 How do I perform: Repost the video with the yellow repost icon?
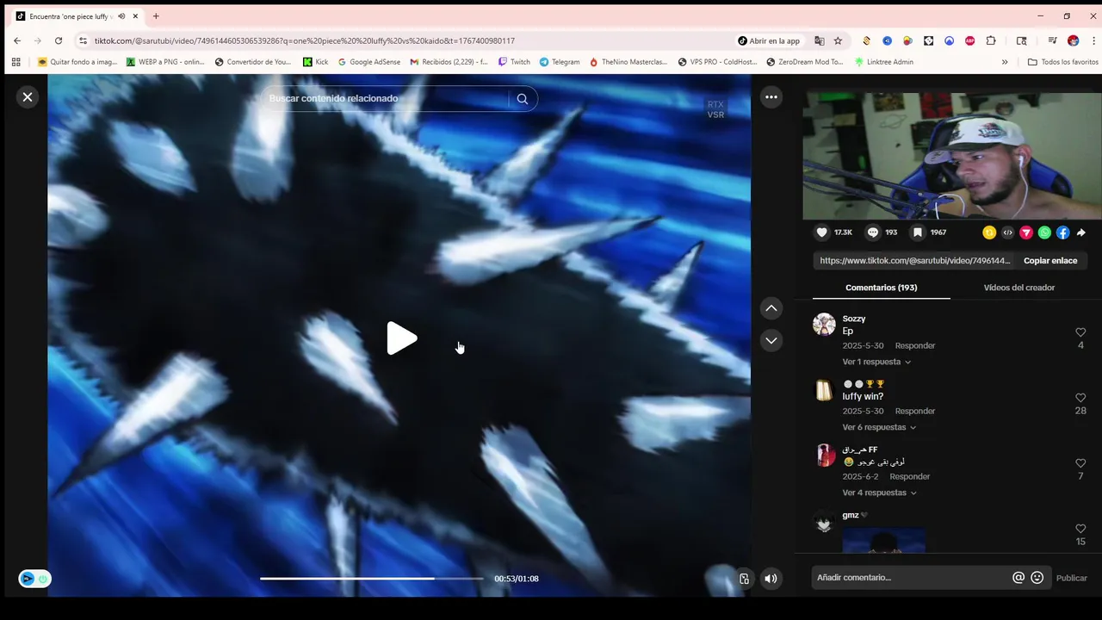click(x=989, y=232)
